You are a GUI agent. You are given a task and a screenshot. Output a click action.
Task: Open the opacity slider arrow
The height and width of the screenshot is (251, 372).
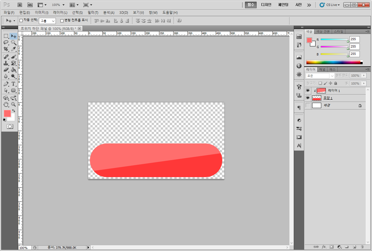pyautogui.click(x=364, y=76)
